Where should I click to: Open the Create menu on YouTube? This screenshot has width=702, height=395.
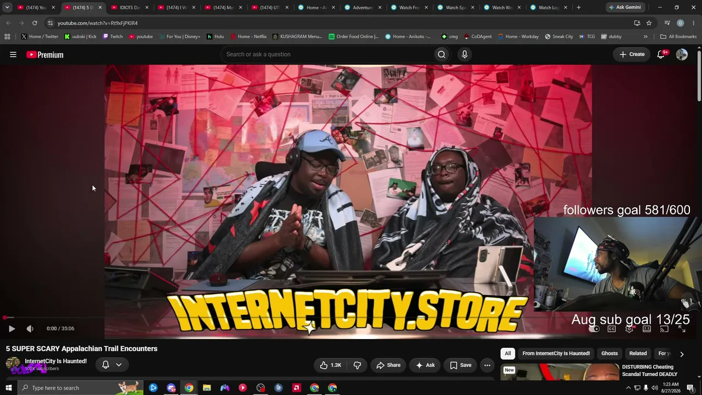(632, 54)
